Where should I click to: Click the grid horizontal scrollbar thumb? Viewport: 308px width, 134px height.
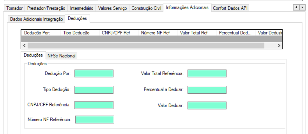(146, 45)
